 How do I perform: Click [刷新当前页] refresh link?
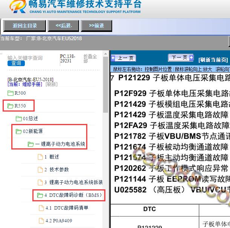pos(213,60)
